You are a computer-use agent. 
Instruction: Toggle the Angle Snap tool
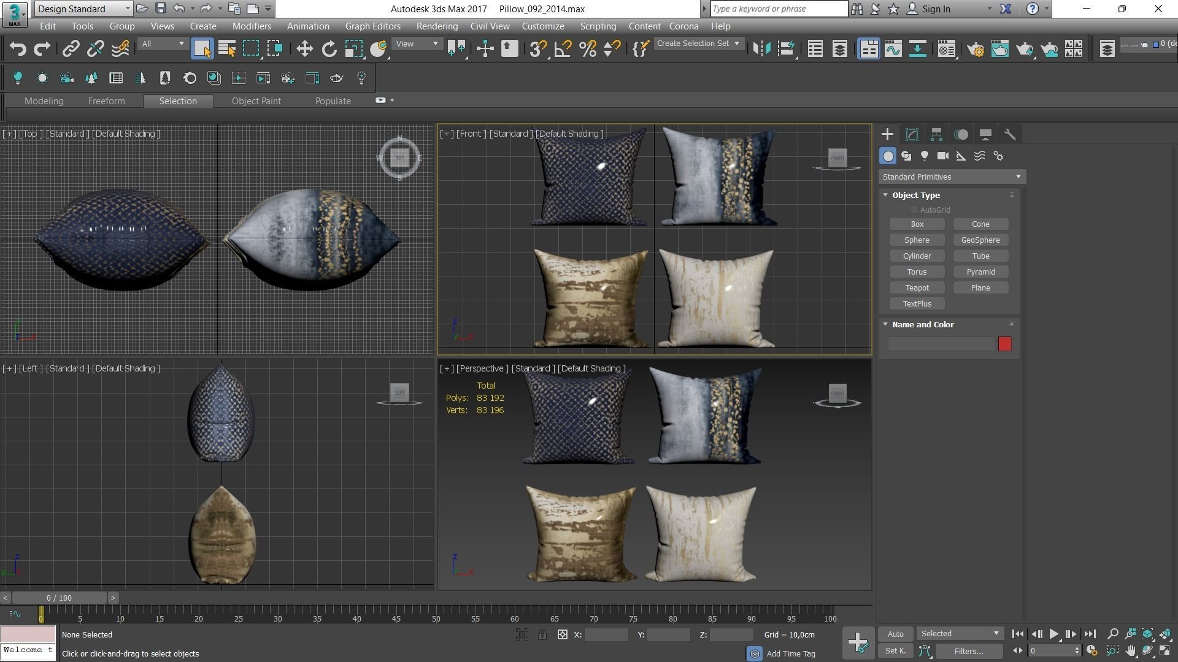click(563, 48)
